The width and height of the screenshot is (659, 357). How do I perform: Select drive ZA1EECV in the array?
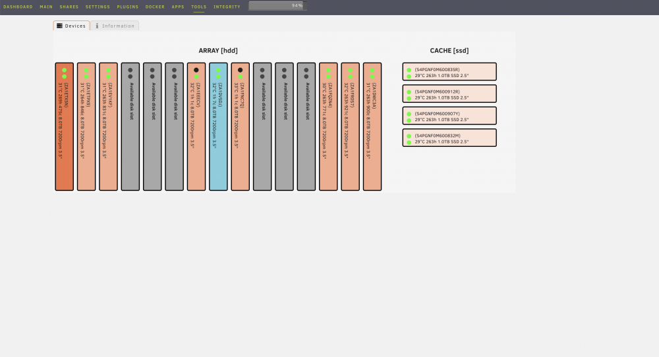[x=196, y=126]
